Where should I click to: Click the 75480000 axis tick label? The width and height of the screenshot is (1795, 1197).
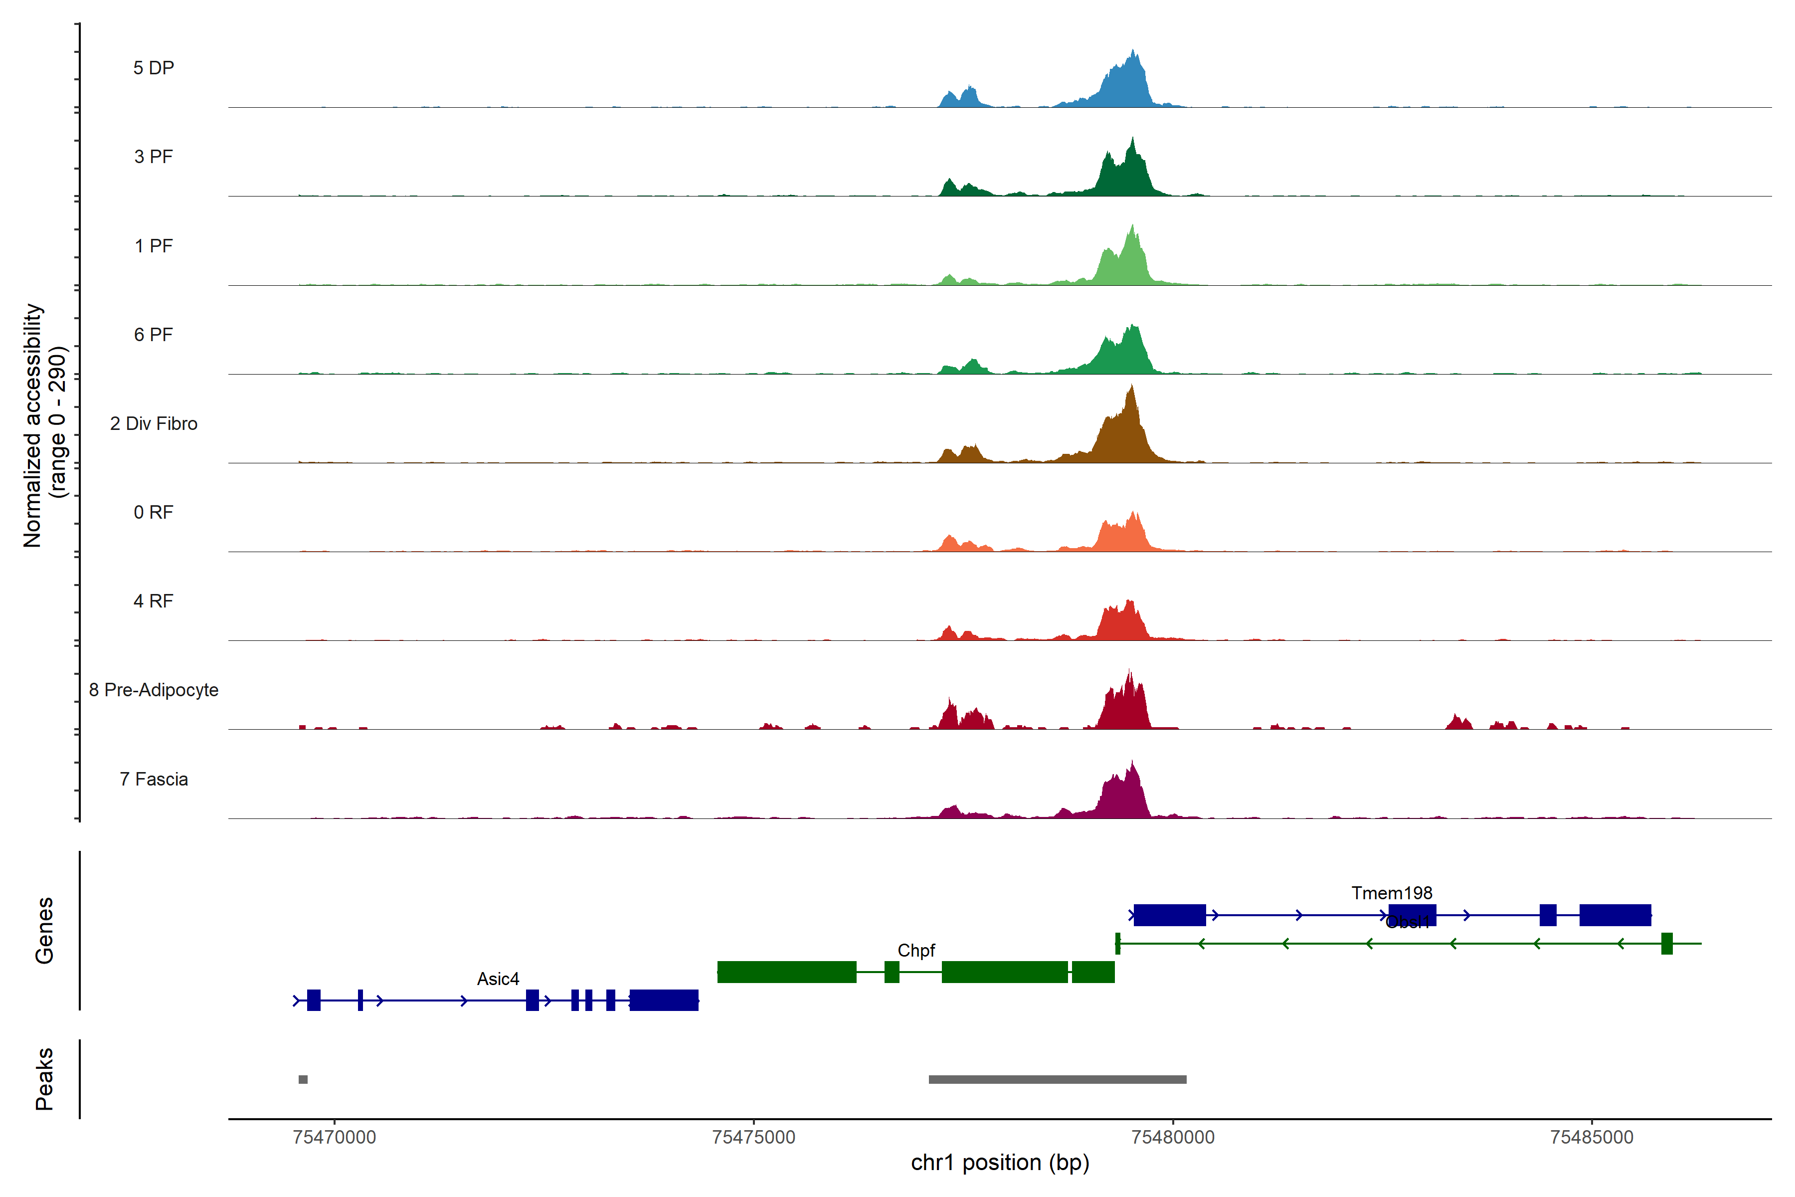[1172, 1138]
